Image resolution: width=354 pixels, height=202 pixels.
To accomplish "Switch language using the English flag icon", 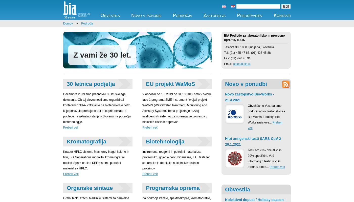I will (224, 7).
